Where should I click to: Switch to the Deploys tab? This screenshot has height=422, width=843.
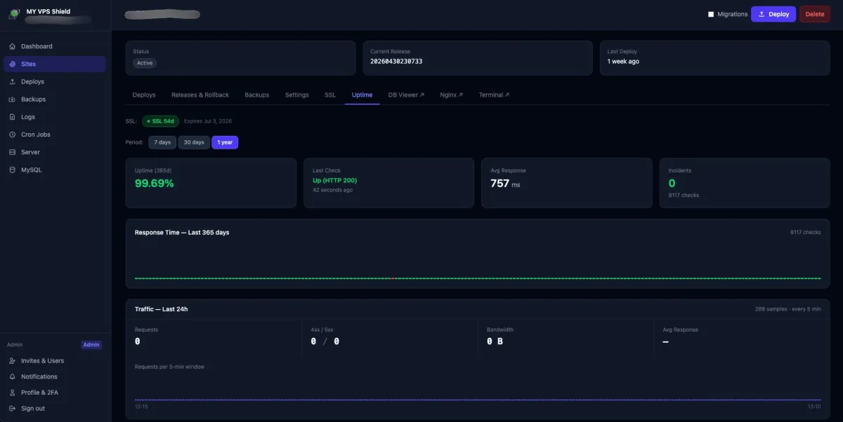[144, 95]
